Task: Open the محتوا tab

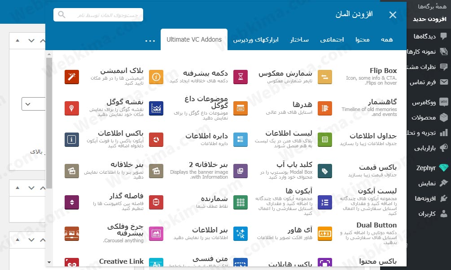Action: point(363,39)
